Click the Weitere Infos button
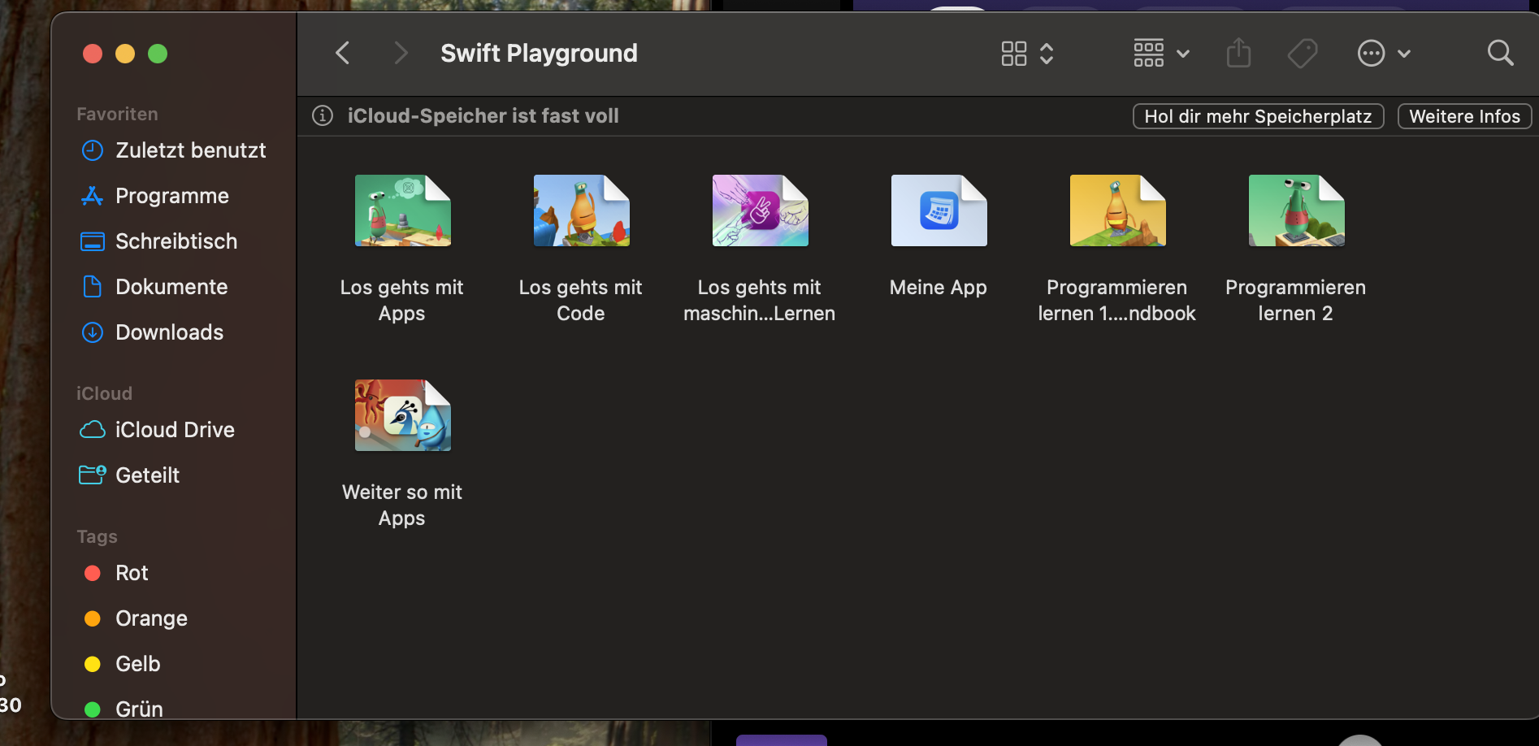The image size is (1539, 746). [1464, 116]
